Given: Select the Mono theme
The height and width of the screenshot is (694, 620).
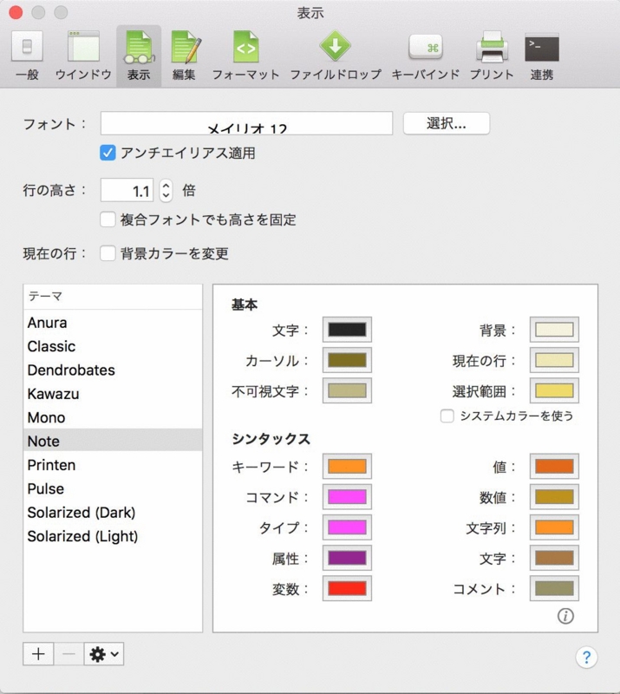Looking at the screenshot, I should 113,417.
